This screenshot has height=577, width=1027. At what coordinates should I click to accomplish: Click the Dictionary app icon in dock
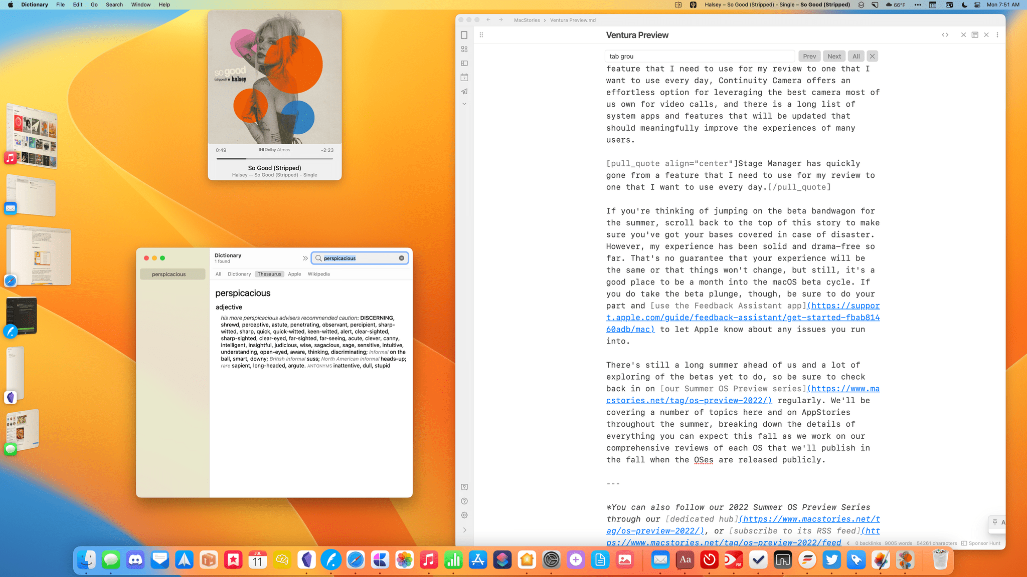(x=685, y=560)
